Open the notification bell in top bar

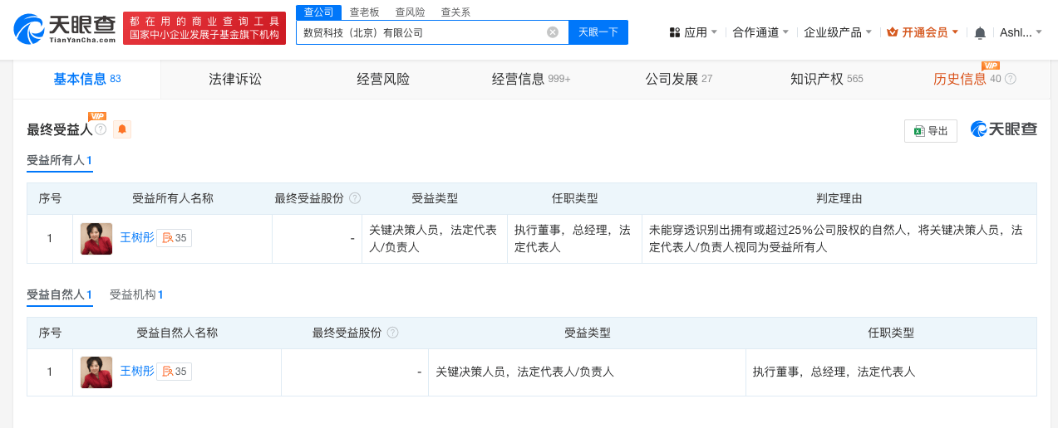pyautogui.click(x=980, y=33)
